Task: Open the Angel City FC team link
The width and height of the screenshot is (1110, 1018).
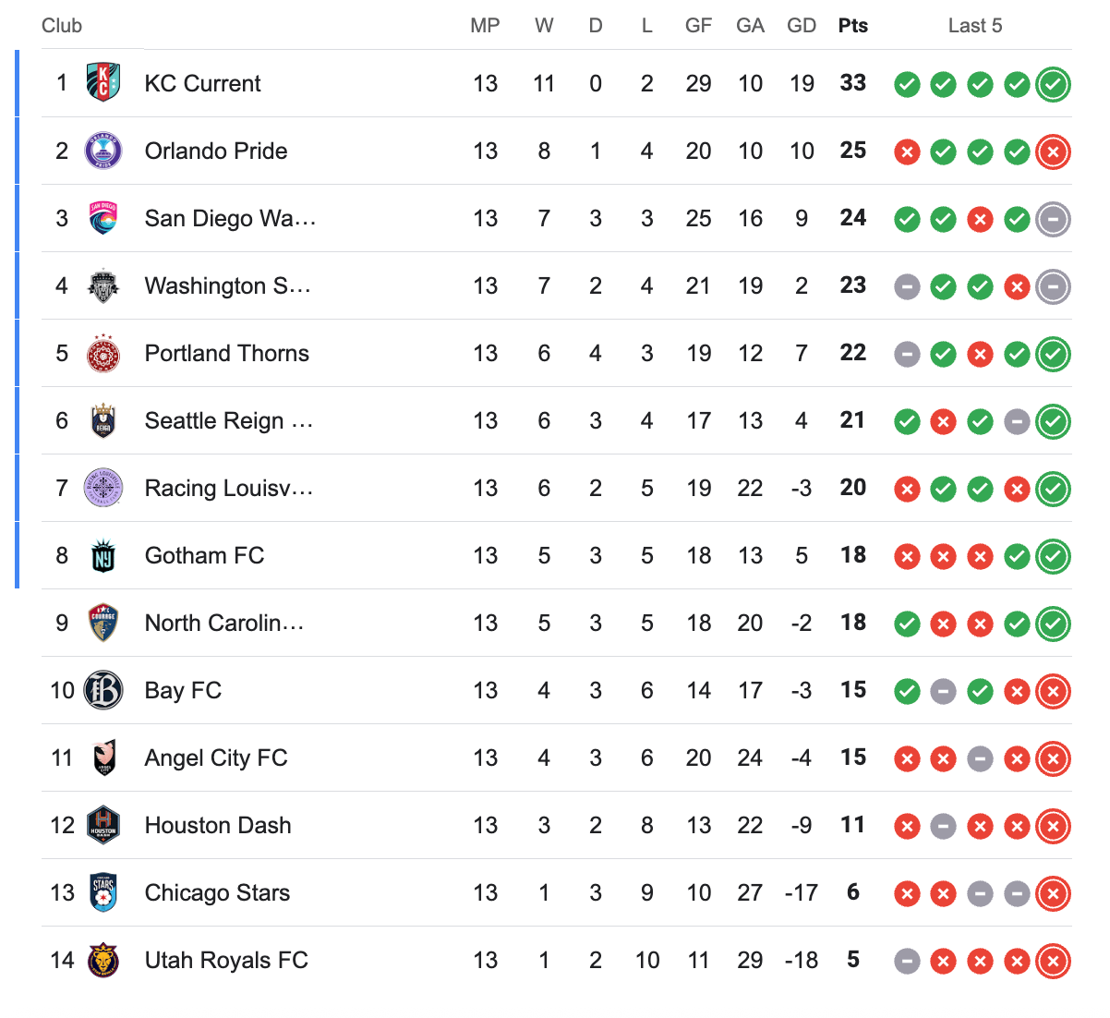Action: 216,757
